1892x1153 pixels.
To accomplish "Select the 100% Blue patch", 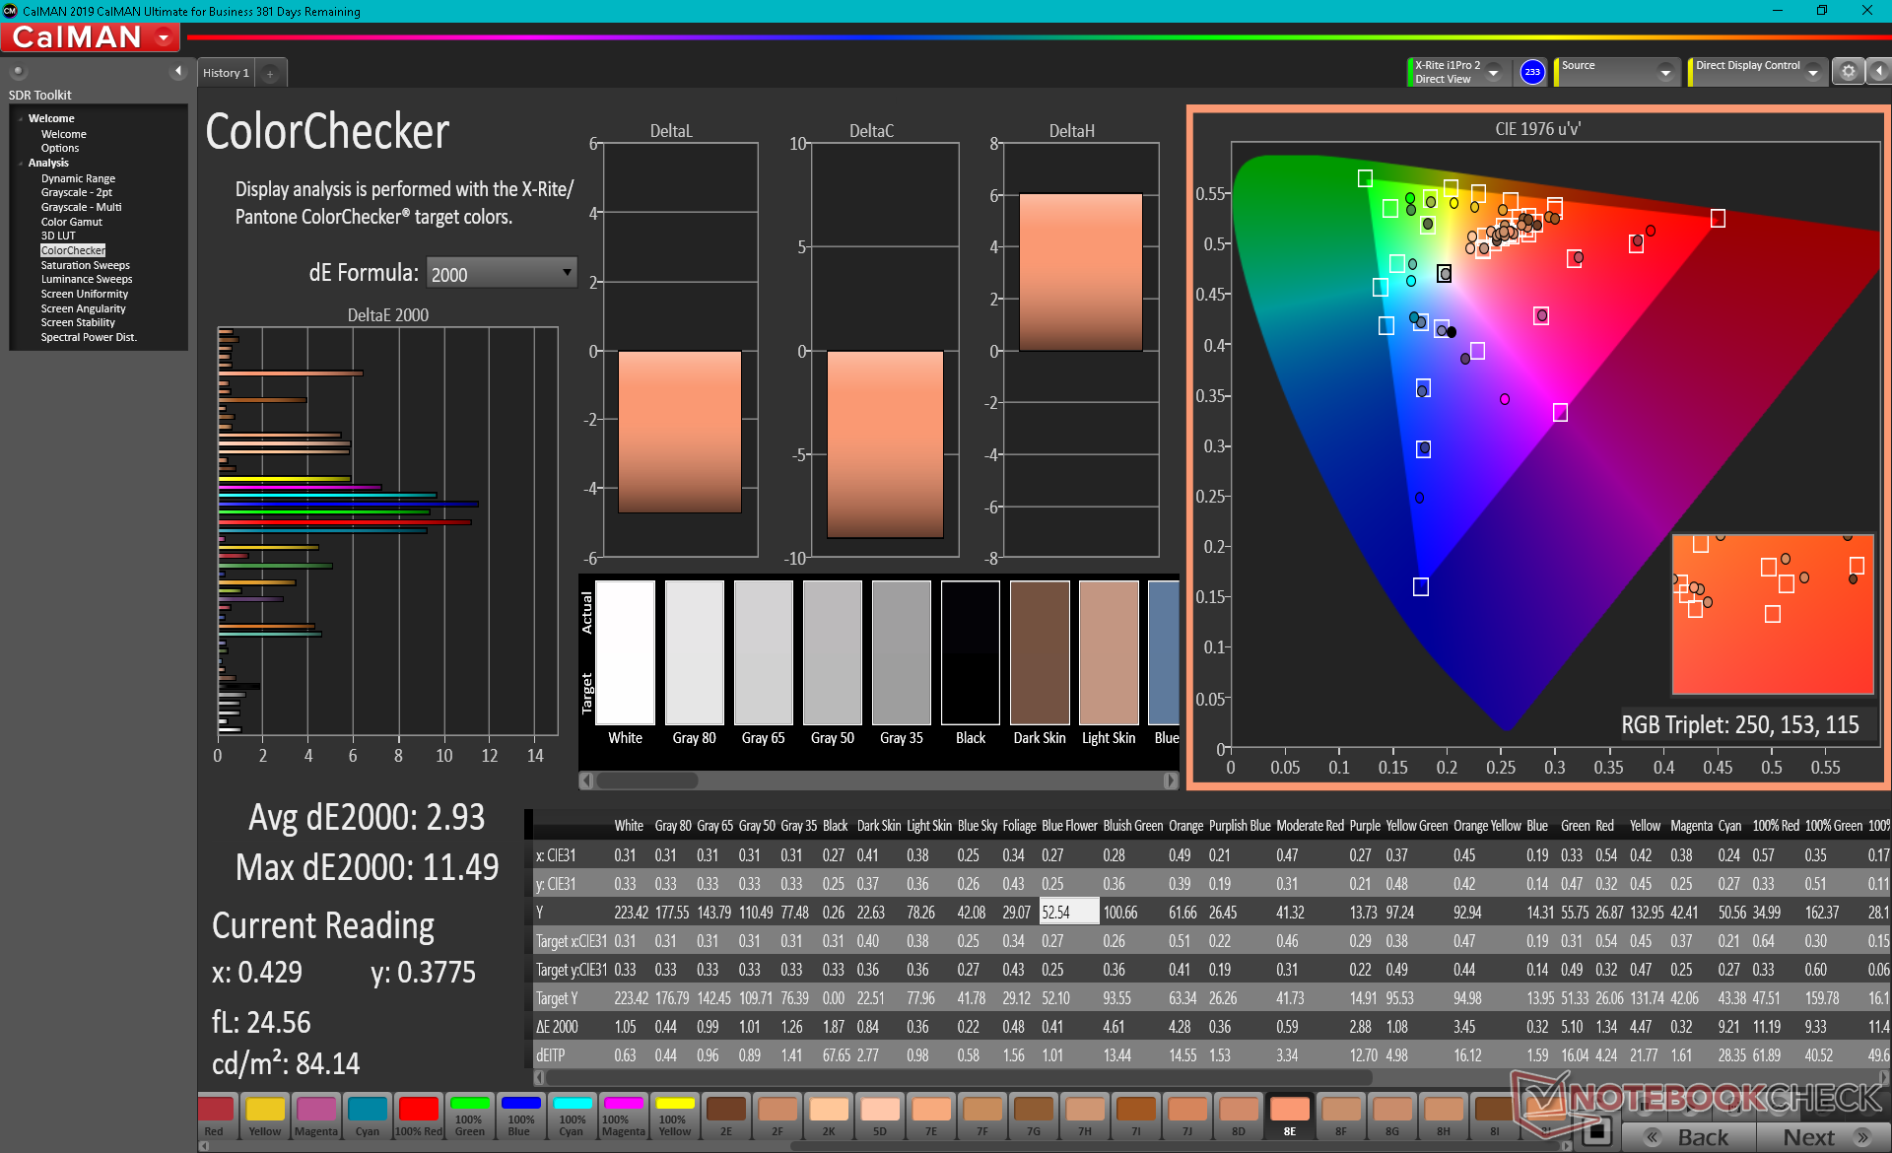I will pos(521,1116).
